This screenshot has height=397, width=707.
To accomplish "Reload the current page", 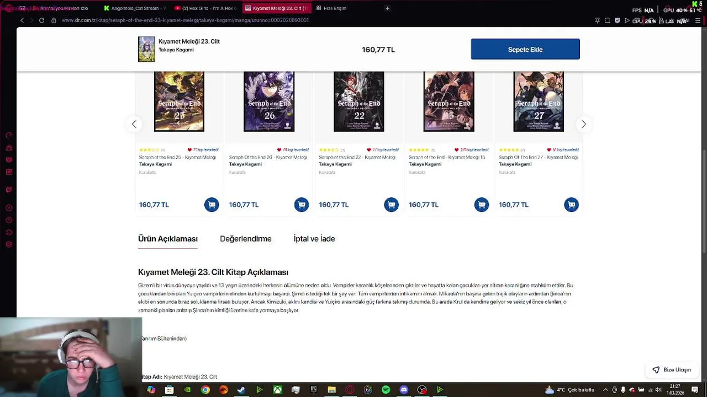I will click(x=41, y=20).
